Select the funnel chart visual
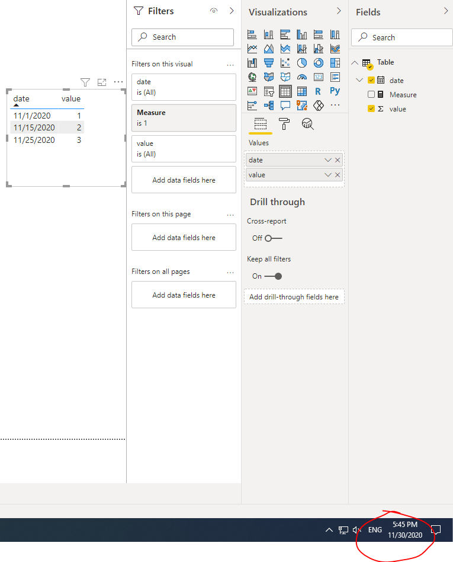453x562 pixels. click(x=269, y=63)
